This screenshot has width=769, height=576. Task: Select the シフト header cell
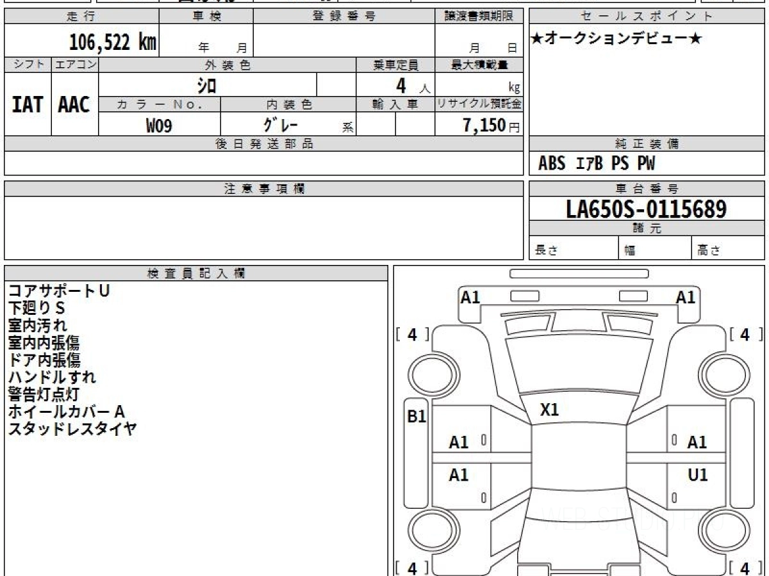(28, 65)
